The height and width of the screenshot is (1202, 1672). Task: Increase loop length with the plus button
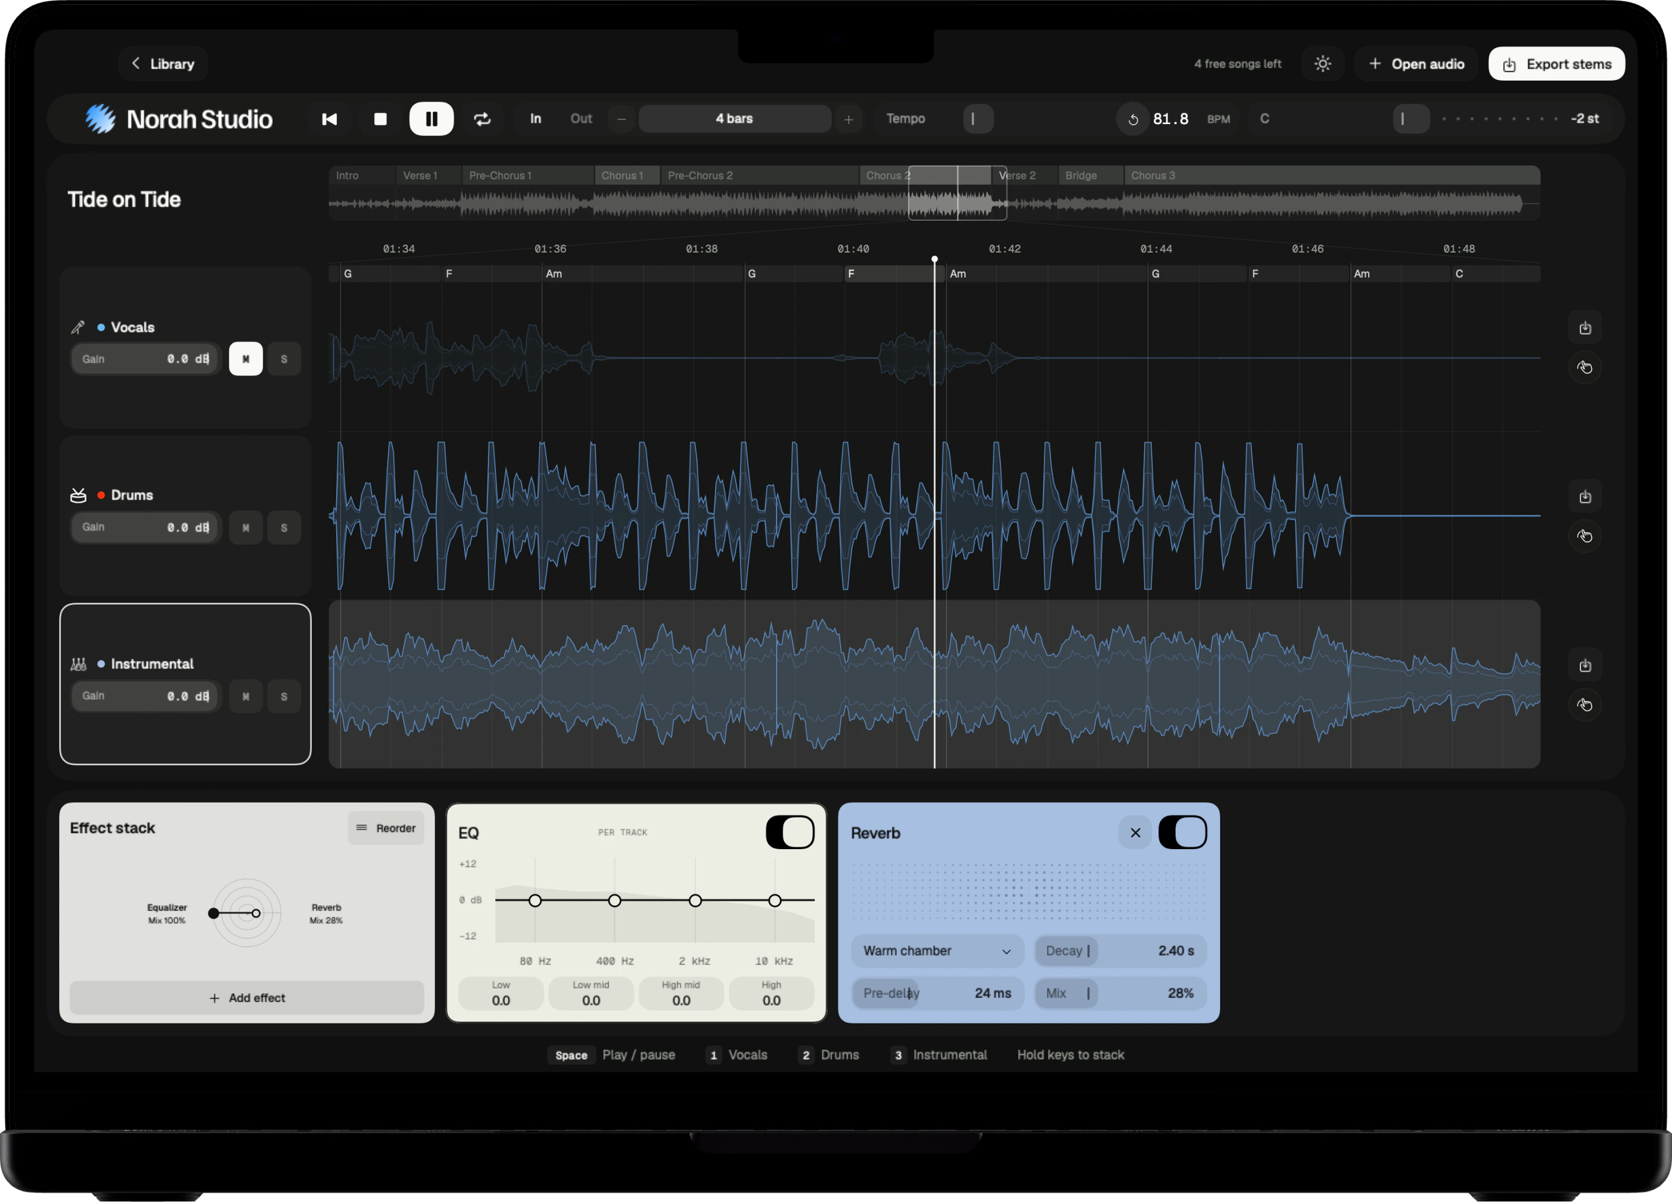849,119
